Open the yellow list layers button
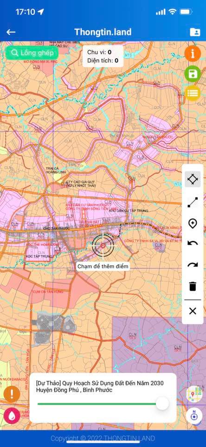206x447 pixels. (x=193, y=93)
